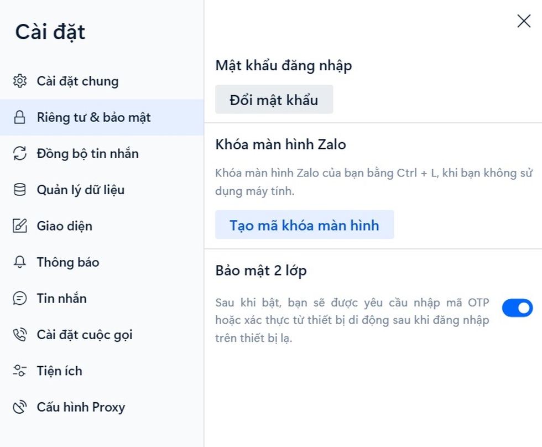
Task: Open Thông báo settings label
Action: pyautogui.click(x=68, y=262)
